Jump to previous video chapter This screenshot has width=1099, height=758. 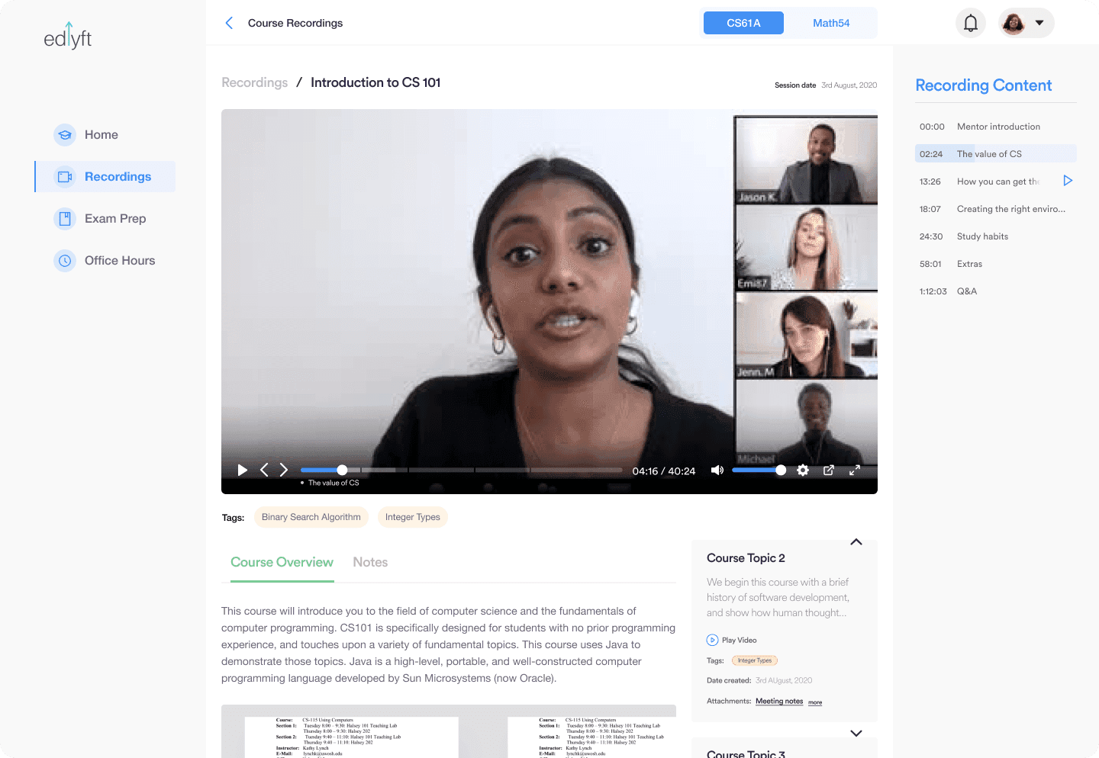coord(264,471)
